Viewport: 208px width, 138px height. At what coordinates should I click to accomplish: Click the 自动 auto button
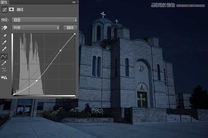click(x=70, y=28)
